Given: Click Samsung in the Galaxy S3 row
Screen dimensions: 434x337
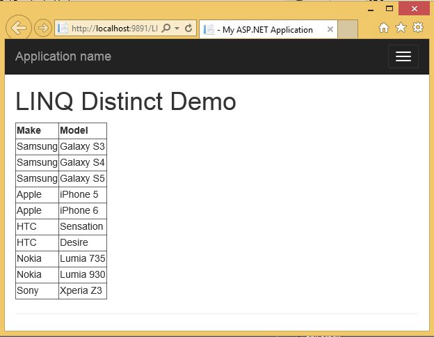Looking at the screenshot, I should pos(37,147).
